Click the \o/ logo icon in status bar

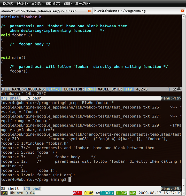pos(4,193)
